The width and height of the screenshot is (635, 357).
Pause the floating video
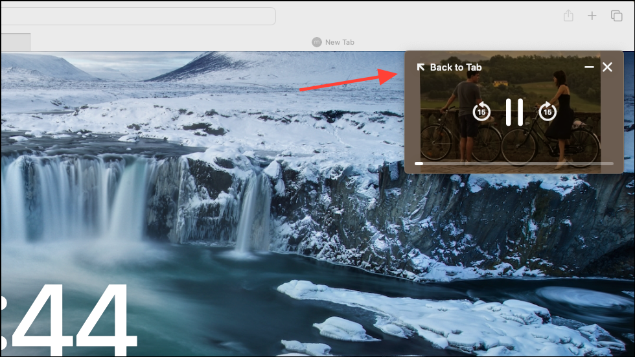(514, 112)
